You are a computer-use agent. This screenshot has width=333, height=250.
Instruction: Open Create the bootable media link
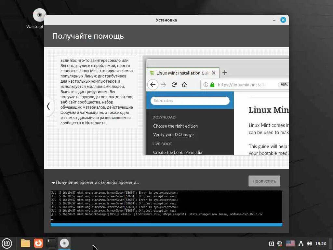pos(178,152)
